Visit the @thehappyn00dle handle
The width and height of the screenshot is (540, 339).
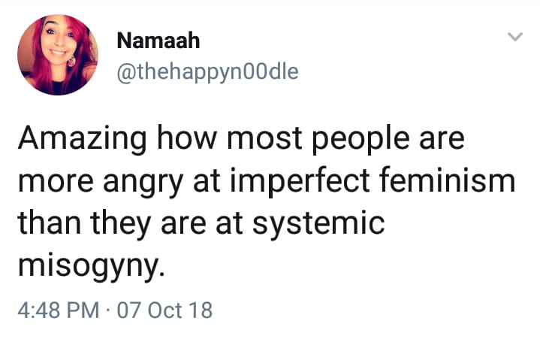pos(208,72)
